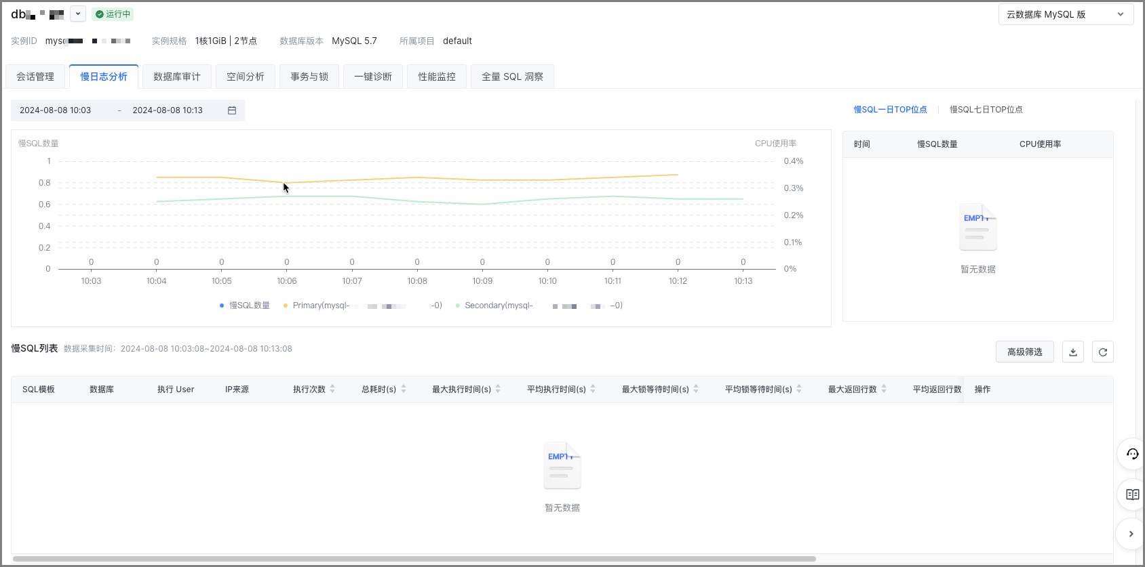The width and height of the screenshot is (1145, 567).
Task: Edit start time 2024-08-08 10:03
Action: 56,110
